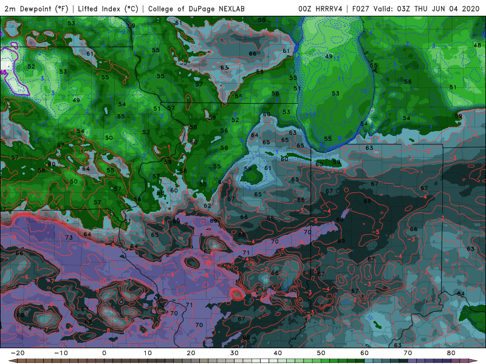
Task: Click the '2m Dewpoint (°F)' title text
Action: [x=36, y=9]
